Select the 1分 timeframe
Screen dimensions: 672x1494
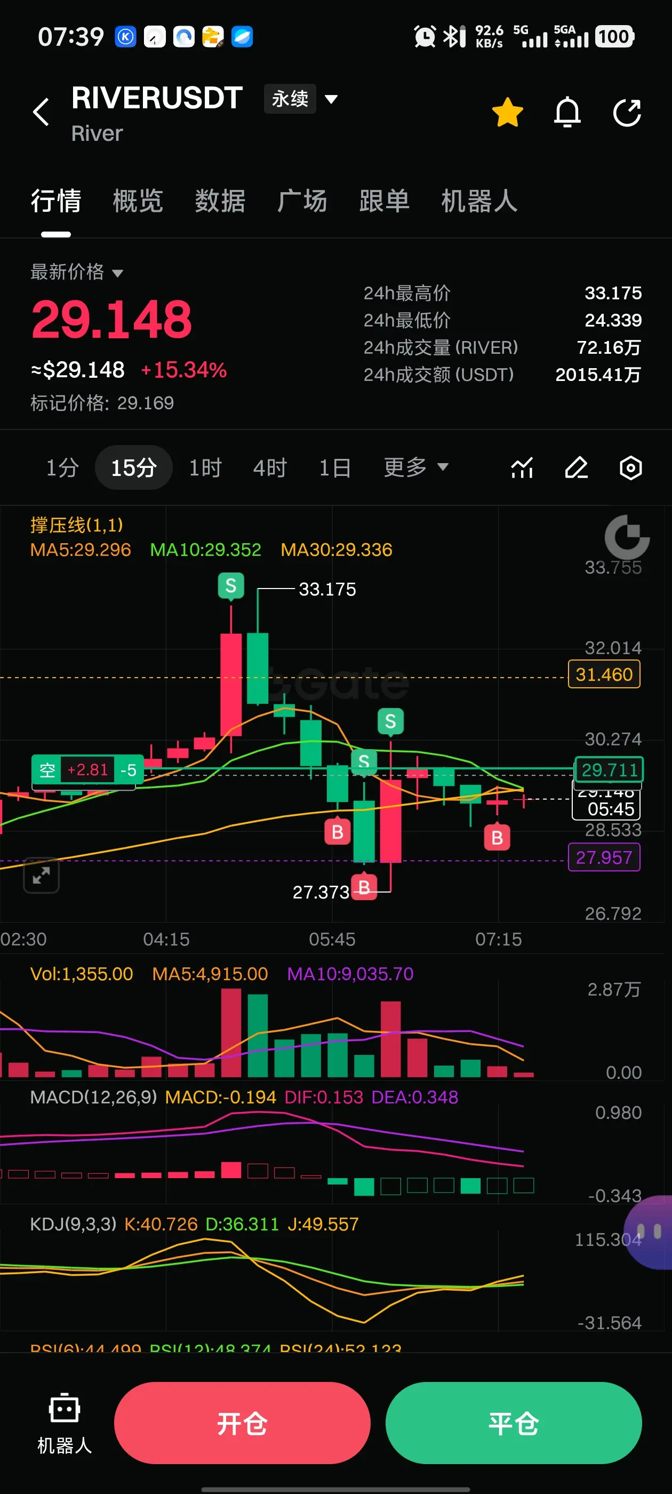coord(62,467)
